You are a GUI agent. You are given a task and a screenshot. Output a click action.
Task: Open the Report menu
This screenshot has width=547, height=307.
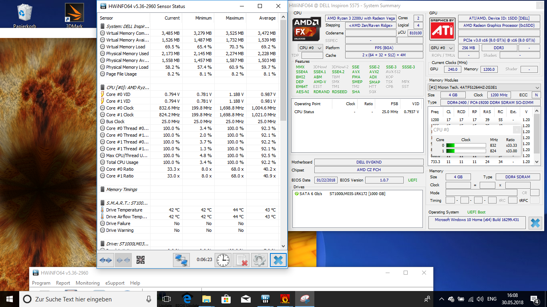pos(63,283)
